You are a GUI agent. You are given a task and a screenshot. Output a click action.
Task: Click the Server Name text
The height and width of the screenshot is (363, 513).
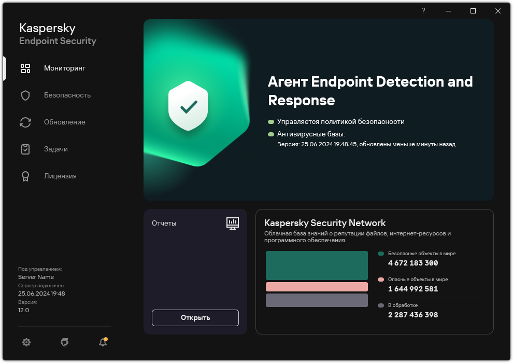pos(36,277)
